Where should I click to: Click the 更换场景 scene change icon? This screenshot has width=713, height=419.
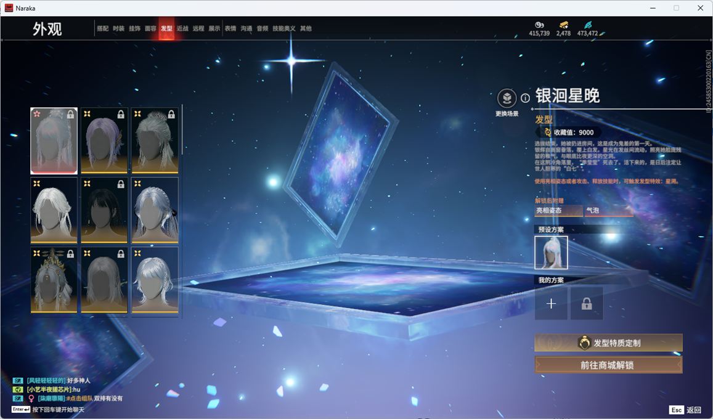(x=507, y=99)
